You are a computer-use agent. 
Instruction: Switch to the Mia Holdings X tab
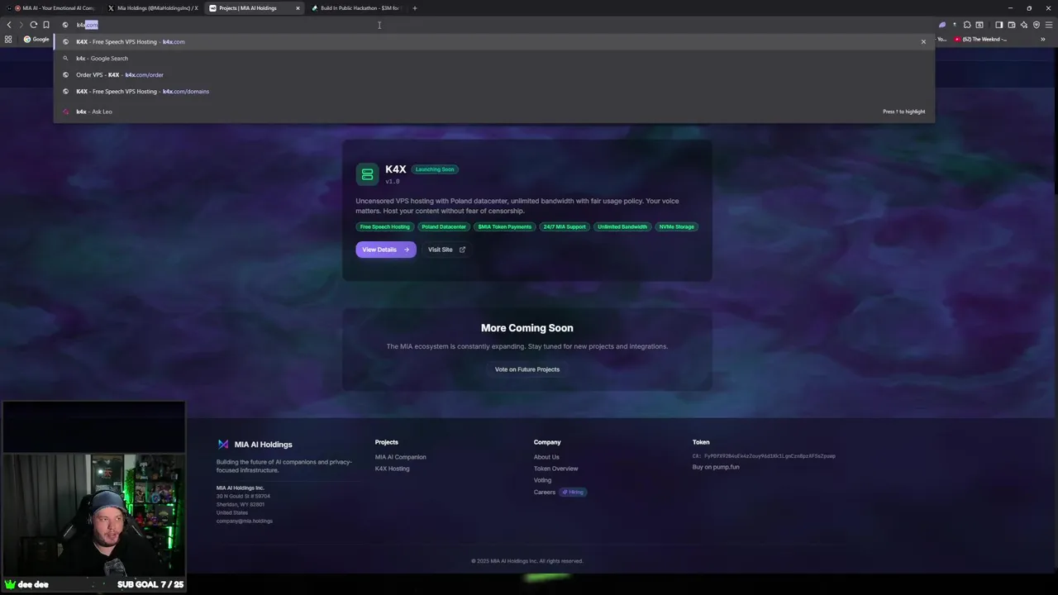(153, 8)
